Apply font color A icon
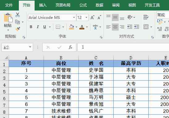 click(82, 27)
